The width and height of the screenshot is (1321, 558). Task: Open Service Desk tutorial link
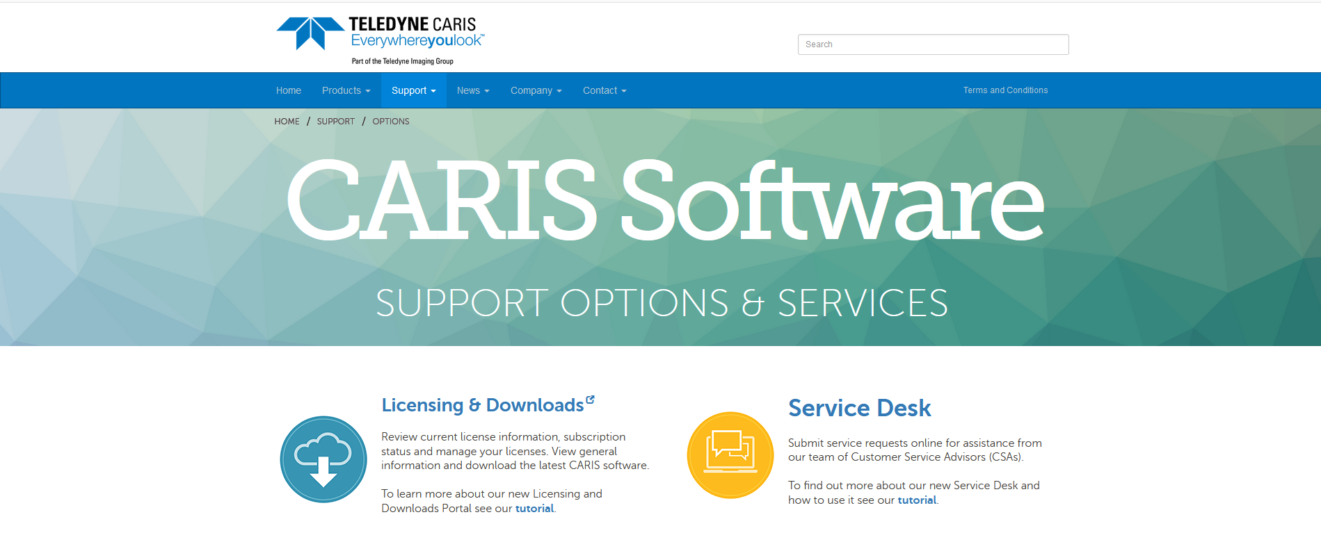(x=917, y=500)
